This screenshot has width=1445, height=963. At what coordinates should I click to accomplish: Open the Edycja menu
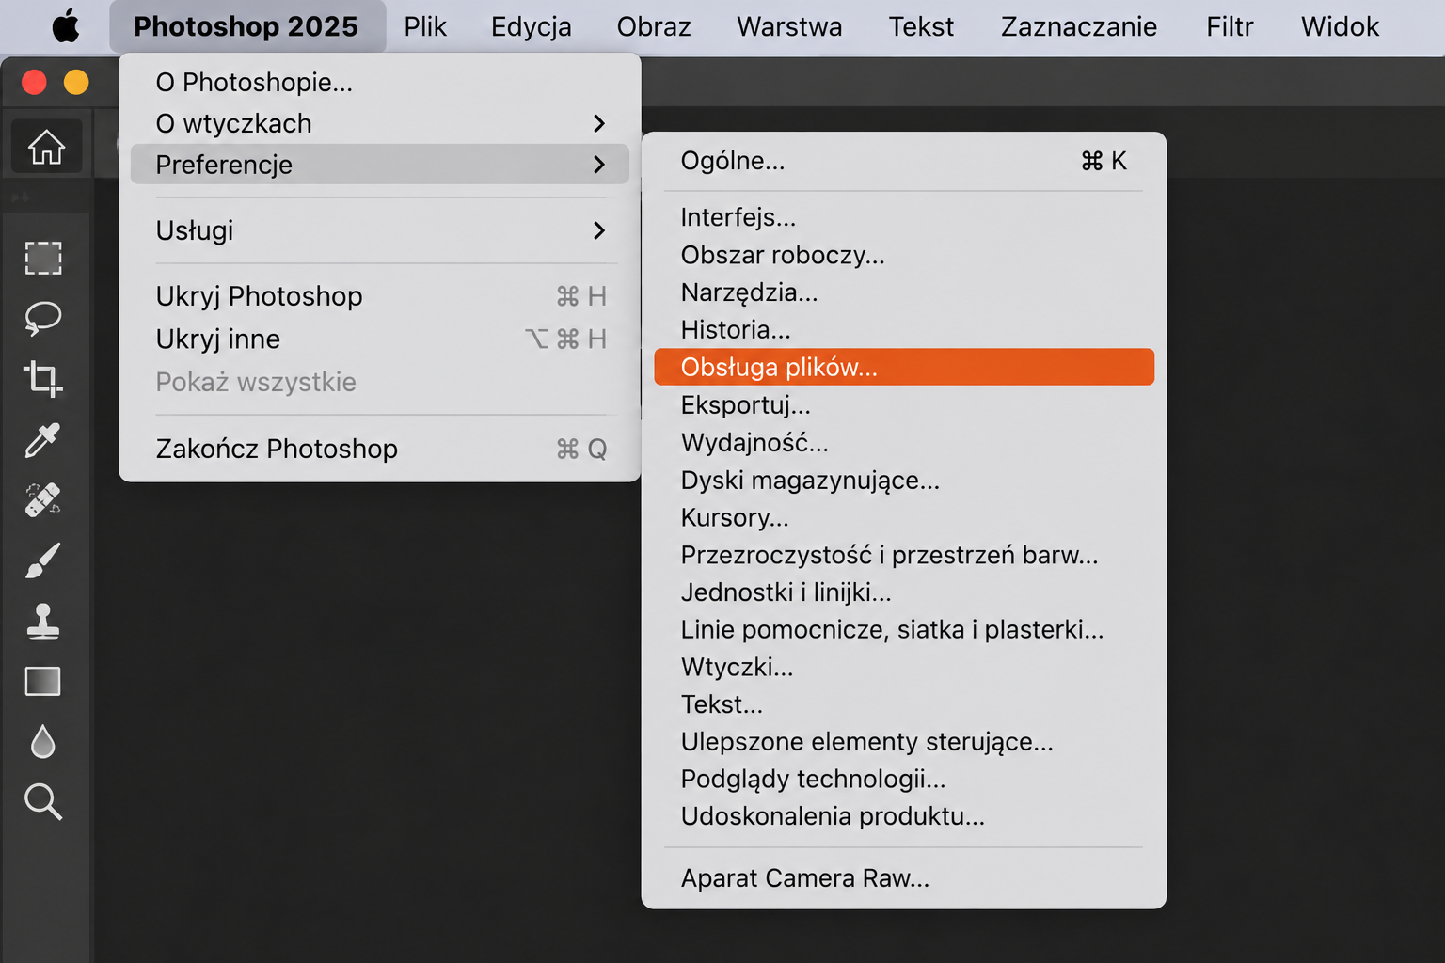coord(532,26)
